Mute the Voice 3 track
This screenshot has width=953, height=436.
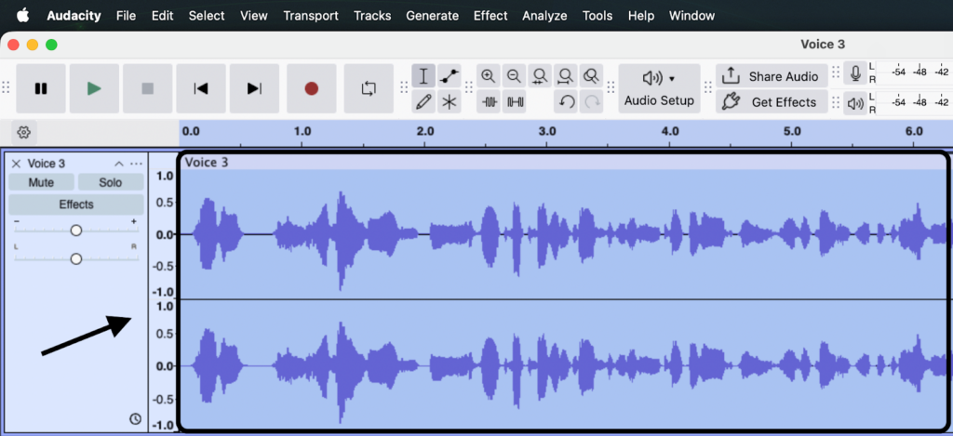pyautogui.click(x=41, y=182)
